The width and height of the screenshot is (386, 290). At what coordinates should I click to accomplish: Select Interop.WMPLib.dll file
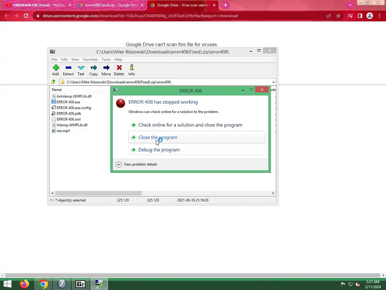tap(70, 125)
